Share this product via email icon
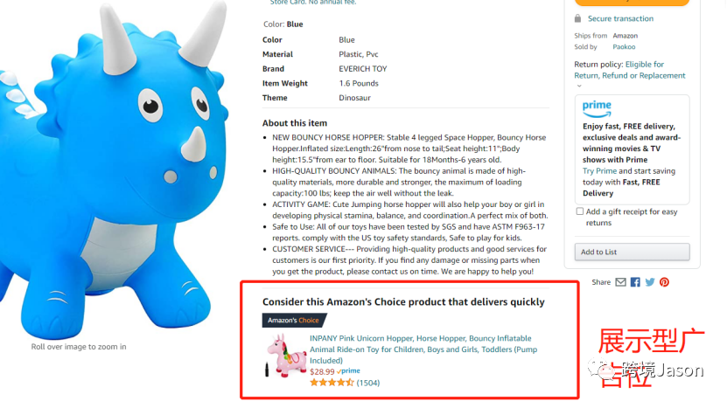Screen dimensions: 727x401 click(x=620, y=282)
